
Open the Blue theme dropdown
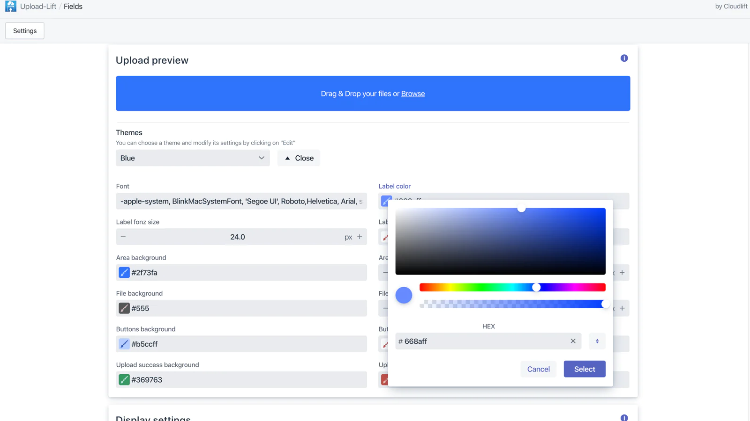tap(193, 158)
